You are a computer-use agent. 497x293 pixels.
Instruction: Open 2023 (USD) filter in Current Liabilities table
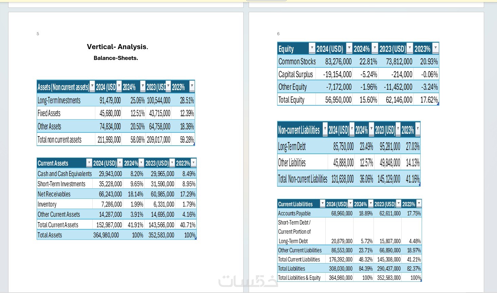click(399, 203)
